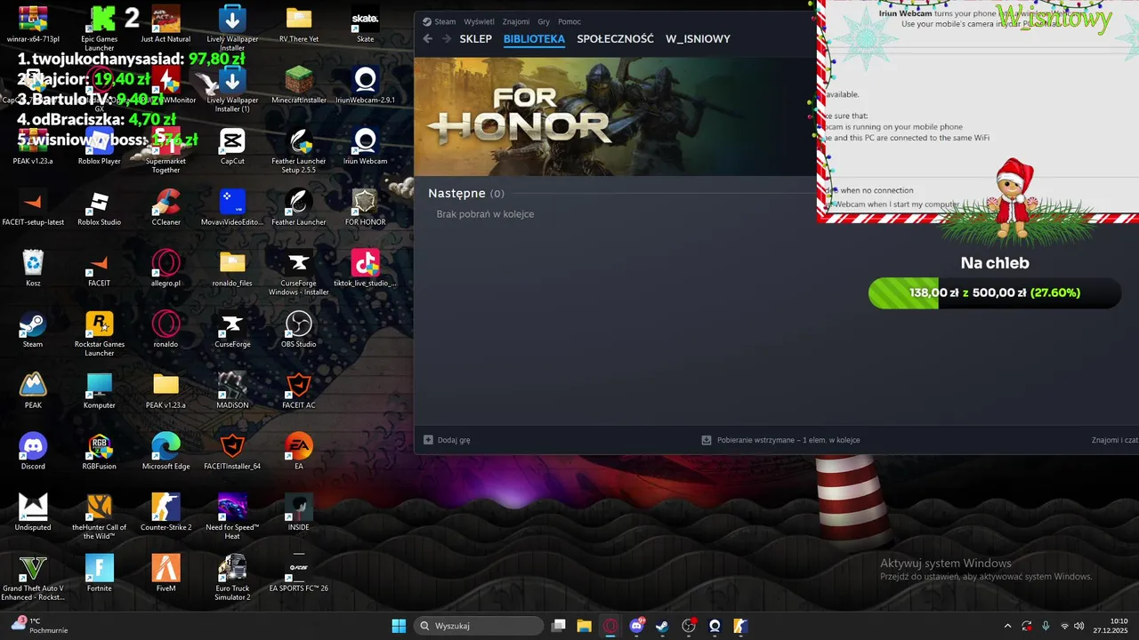1139x640 pixels.
Task: Open the W_ISNIOWY profile tab
Action: (x=698, y=39)
